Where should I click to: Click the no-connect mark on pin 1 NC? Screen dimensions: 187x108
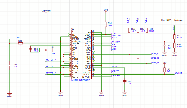[69, 34]
